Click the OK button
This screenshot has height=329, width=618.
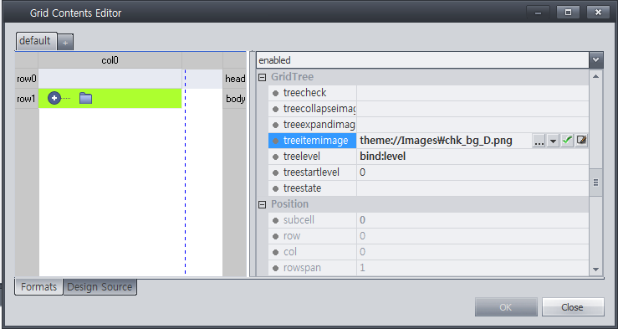click(x=506, y=307)
